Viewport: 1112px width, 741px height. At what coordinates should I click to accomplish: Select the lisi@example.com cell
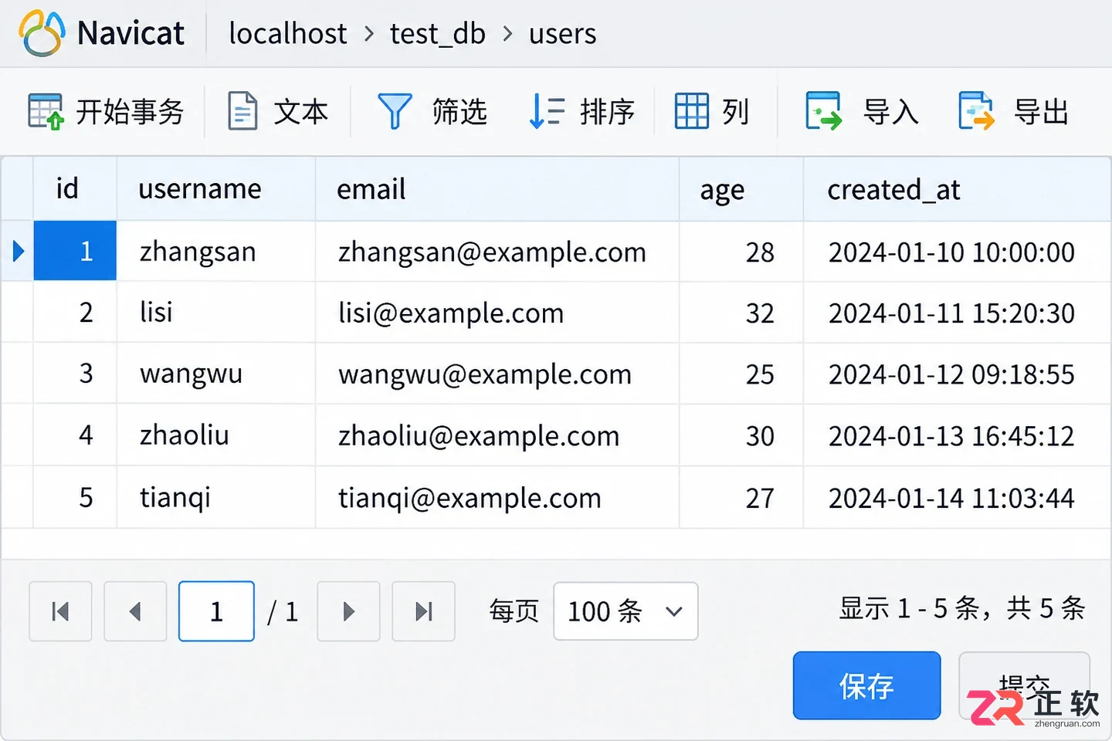pos(497,313)
